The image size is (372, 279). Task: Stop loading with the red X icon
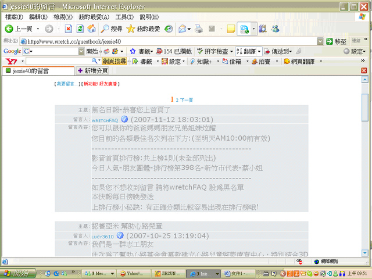[x=69, y=29]
